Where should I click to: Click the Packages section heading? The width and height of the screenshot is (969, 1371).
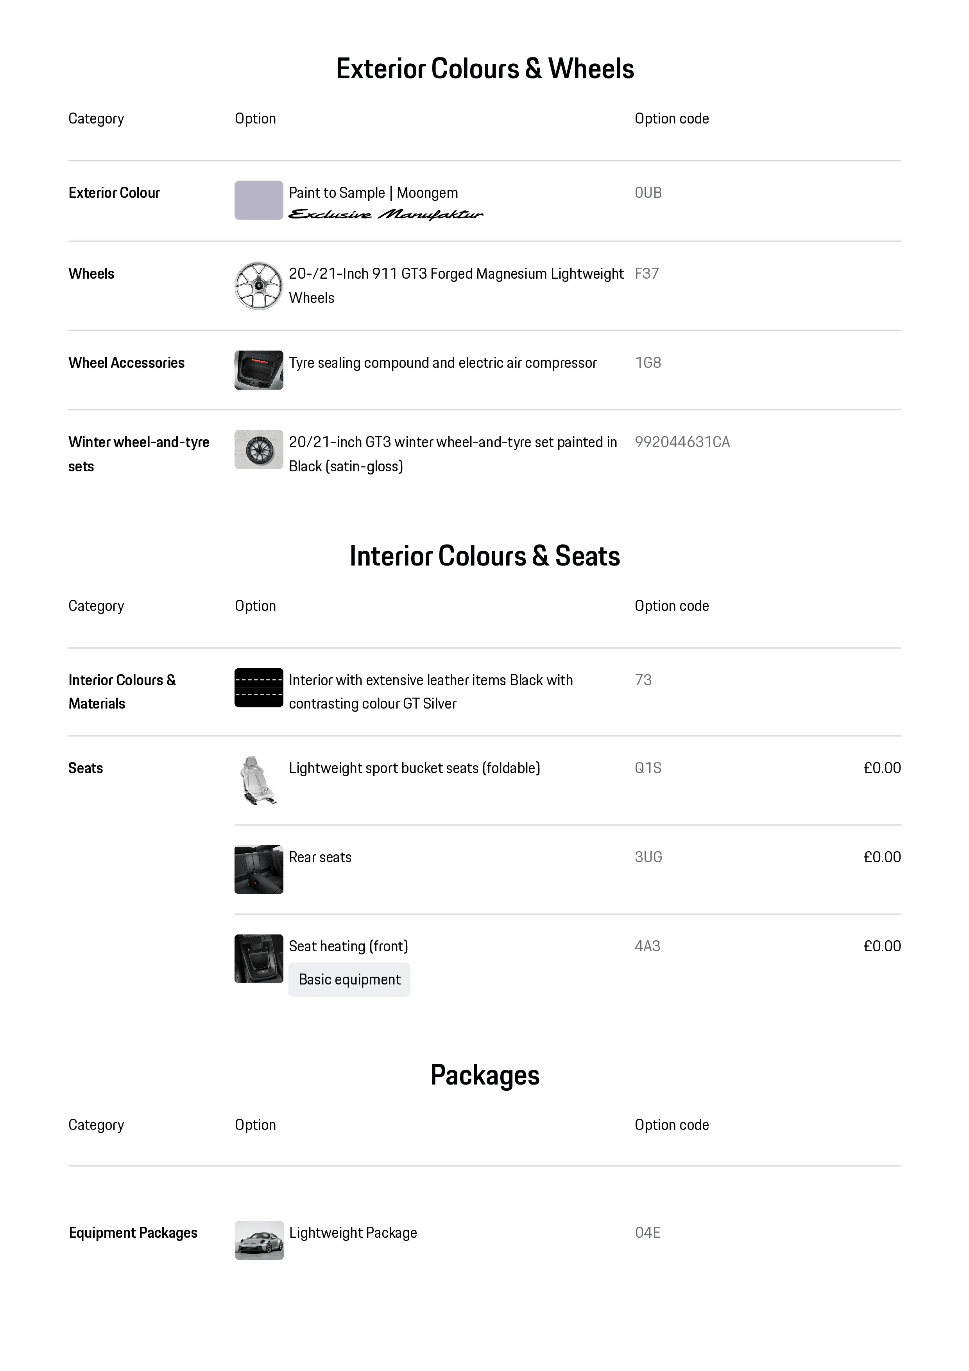[x=485, y=1075]
